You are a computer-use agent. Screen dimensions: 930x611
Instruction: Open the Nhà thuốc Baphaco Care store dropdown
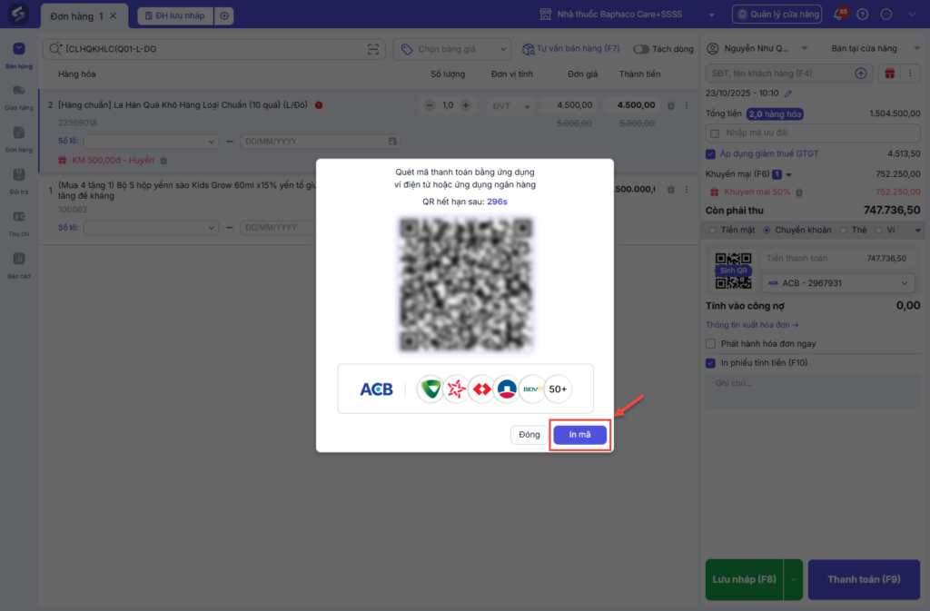pyautogui.click(x=628, y=15)
